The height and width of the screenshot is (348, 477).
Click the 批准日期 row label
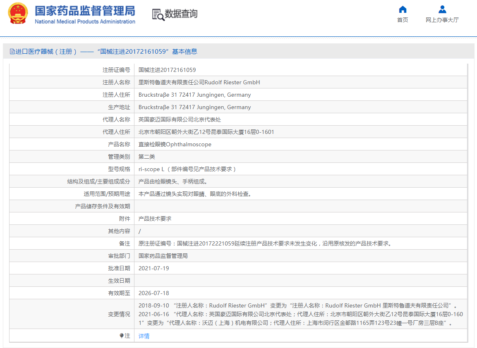tap(119, 268)
